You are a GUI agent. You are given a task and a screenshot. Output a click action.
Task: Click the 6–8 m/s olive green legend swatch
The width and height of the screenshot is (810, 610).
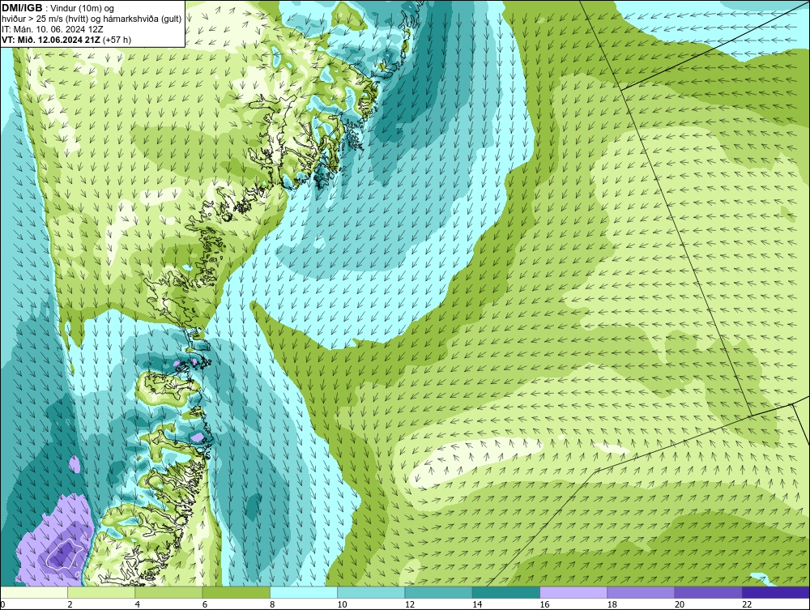pos(236,592)
